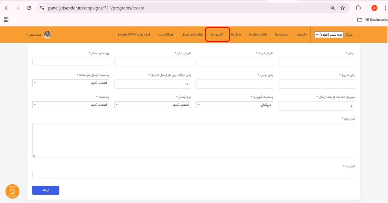
Task: Click the زمان پایان end time field
Action: point(235,84)
